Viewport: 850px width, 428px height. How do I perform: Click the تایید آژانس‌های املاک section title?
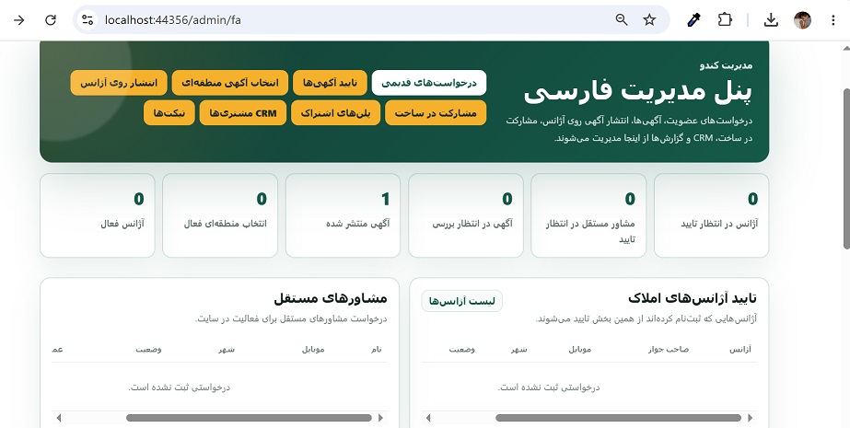click(x=693, y=298)
